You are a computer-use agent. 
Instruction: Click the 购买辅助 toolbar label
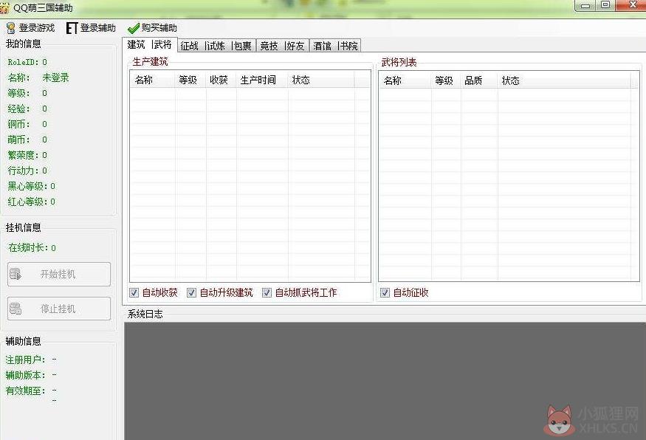159,28
